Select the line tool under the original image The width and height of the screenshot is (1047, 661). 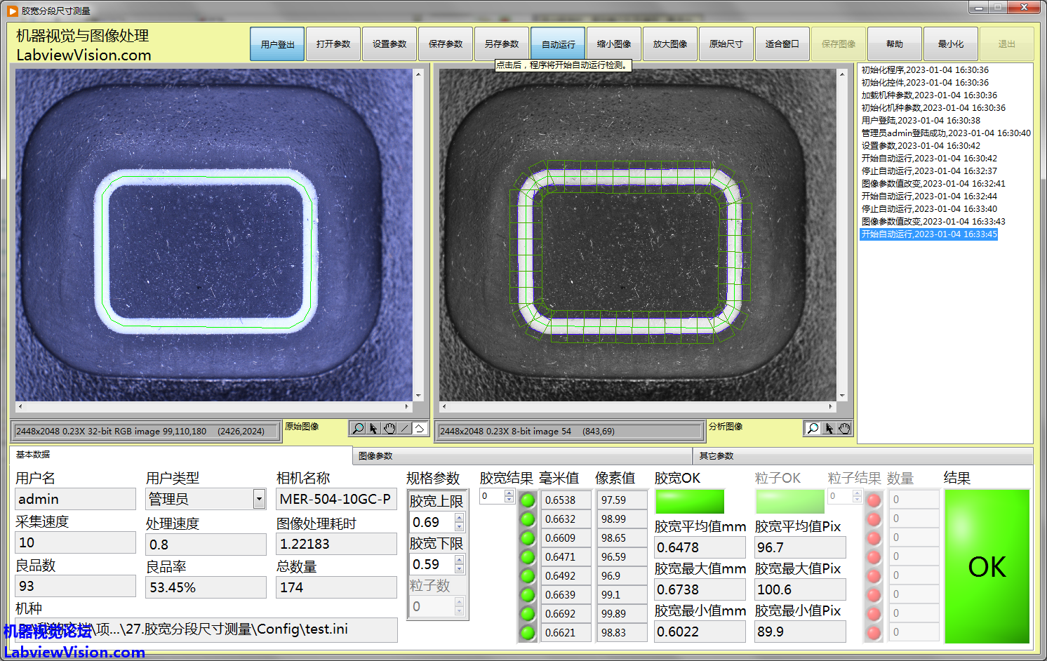pyautogui.click(x=404, y=428)
